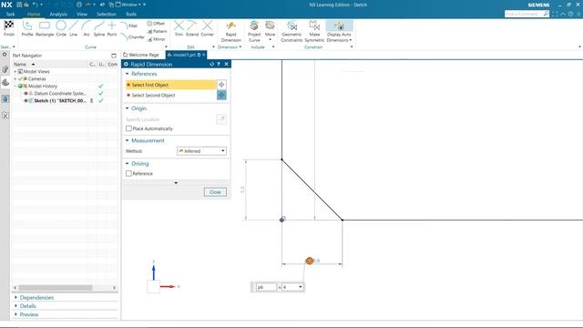Click the Mirror curve tool
This screenshot has width=583, height=328.
(156, 39)
